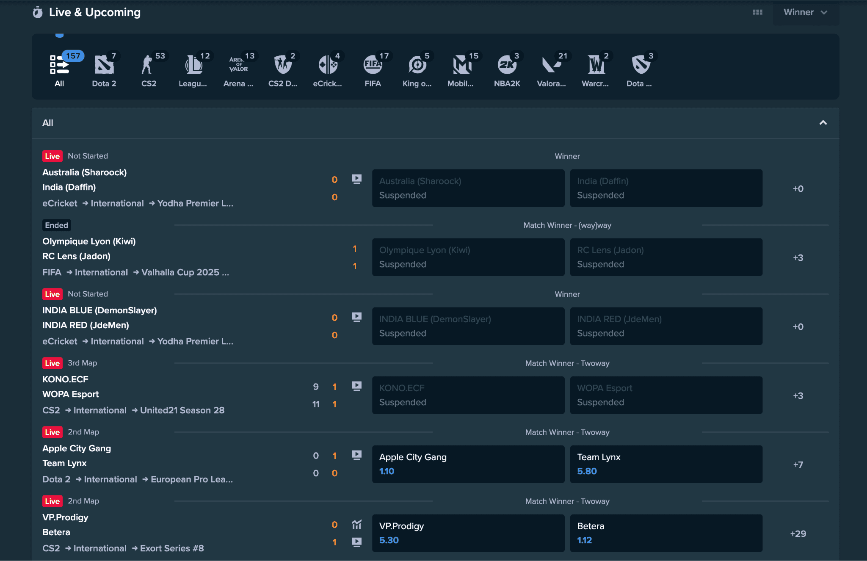Open Apple City Gang match page

(x=77, y=456)
